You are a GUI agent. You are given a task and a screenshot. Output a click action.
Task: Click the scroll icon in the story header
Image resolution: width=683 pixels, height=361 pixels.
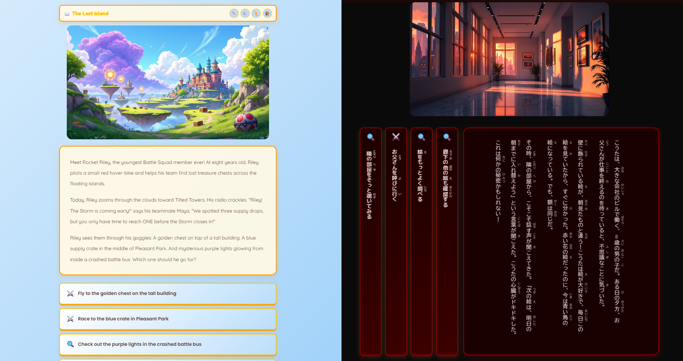(x=256, y=13)
